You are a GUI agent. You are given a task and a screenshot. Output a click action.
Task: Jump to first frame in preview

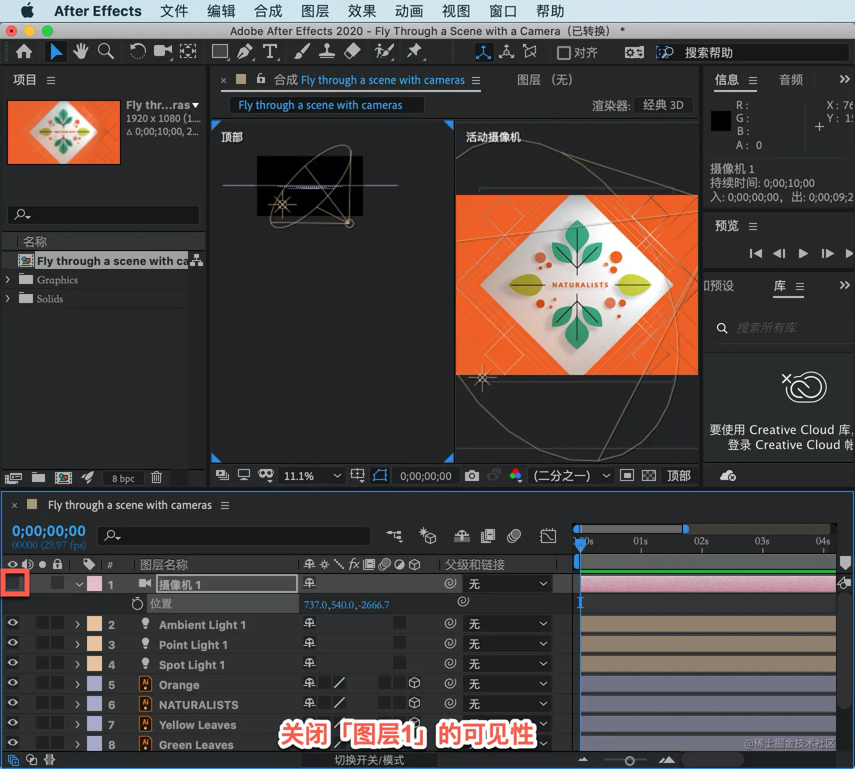tap(755, 253)
